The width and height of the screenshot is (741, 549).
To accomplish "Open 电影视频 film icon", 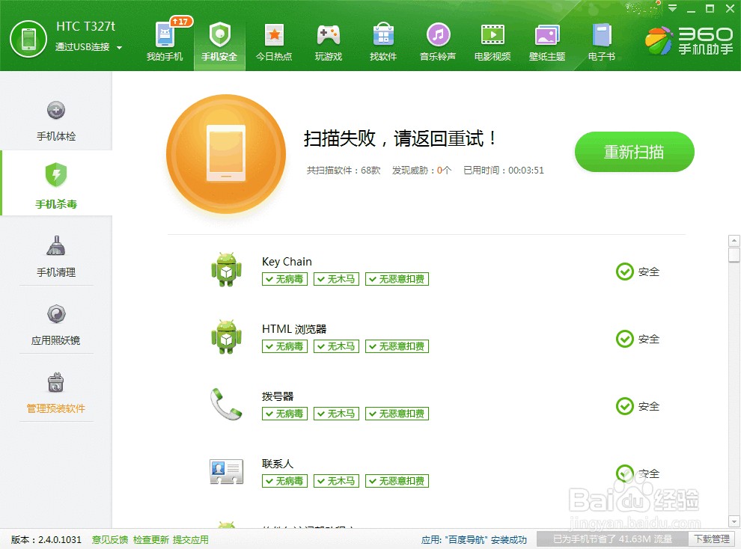I will (x=493, y=34).
